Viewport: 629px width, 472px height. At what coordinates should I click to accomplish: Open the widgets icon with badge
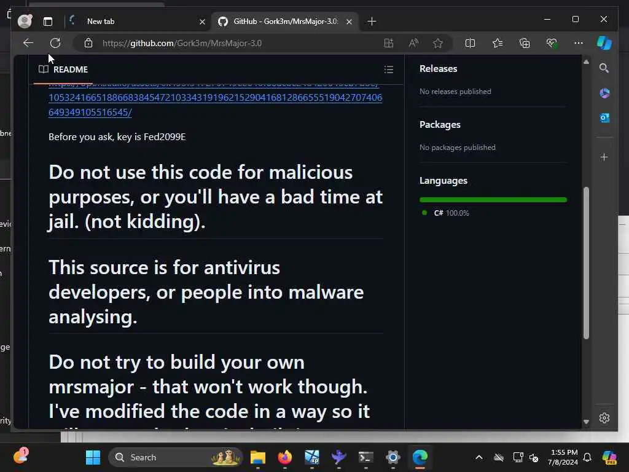(x=20, y=457)
